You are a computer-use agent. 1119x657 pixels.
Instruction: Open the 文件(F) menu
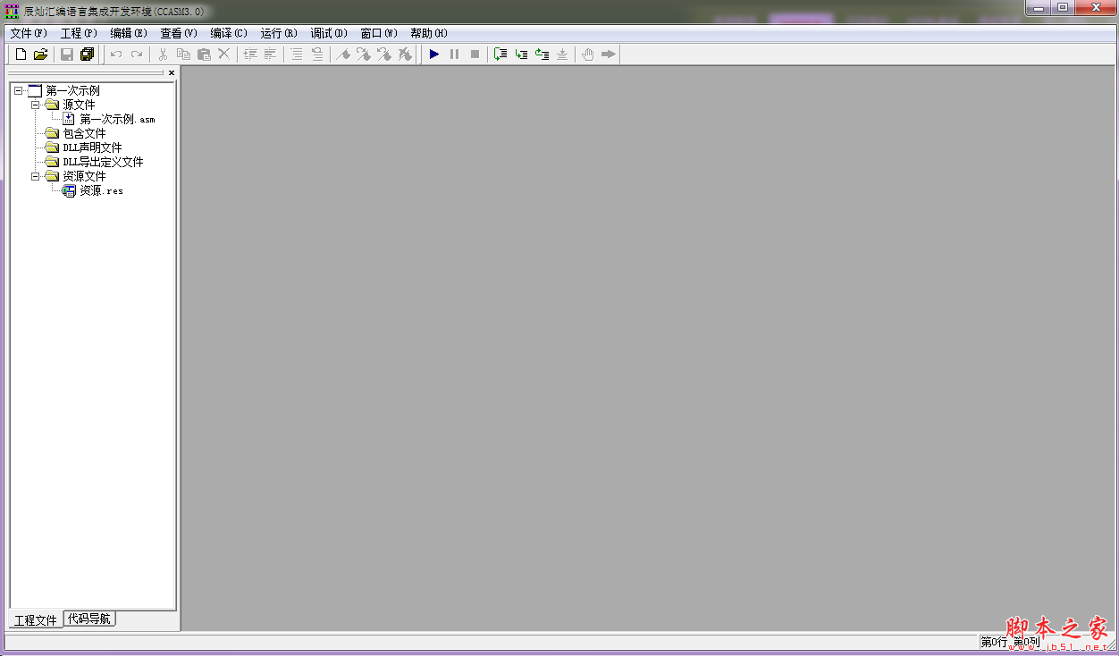point(29,33)
